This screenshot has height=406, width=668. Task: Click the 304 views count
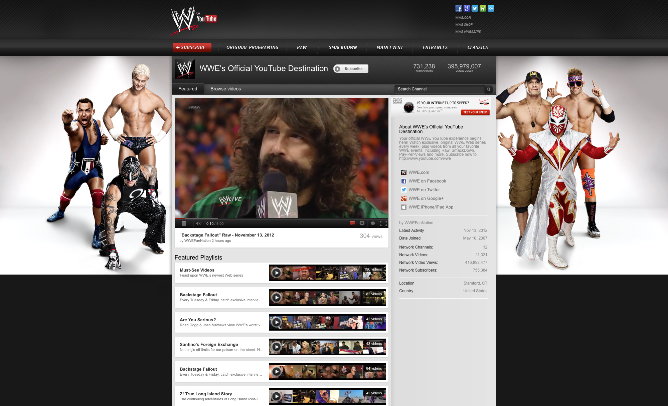pos(371,236)
